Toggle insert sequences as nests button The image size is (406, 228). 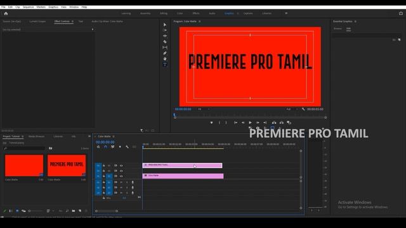(98, 147)
